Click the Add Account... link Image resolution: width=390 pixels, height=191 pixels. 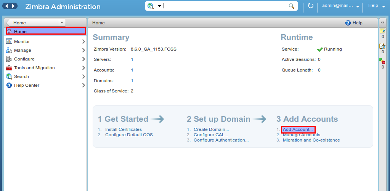coord(298,129)
